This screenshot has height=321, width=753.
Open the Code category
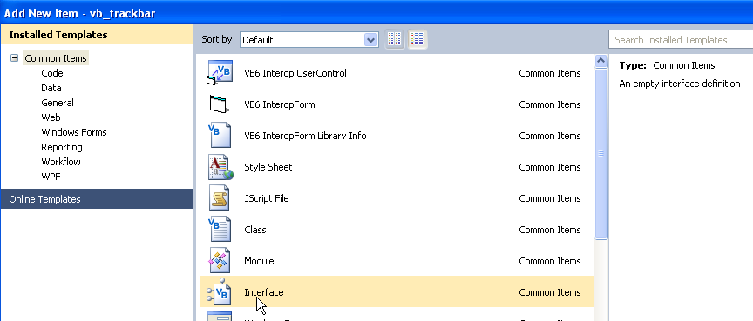(x=52, y=73)
